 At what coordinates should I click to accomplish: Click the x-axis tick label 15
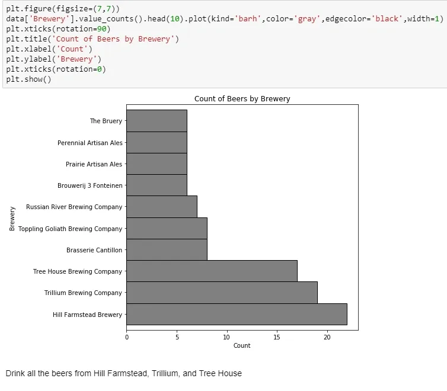tap(276, 337)
